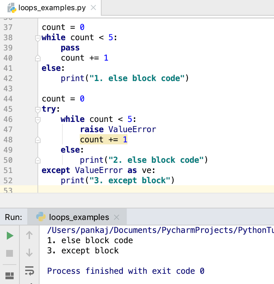
Task: Click the fold marker beside line 40
Action: coord(37,58)
